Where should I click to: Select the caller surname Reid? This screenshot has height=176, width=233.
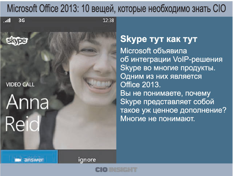tap(23, 123)
